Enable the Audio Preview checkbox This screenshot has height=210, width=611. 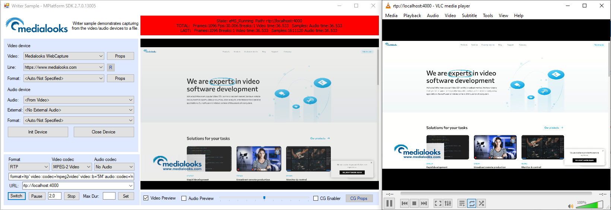[x=184, y=198]
